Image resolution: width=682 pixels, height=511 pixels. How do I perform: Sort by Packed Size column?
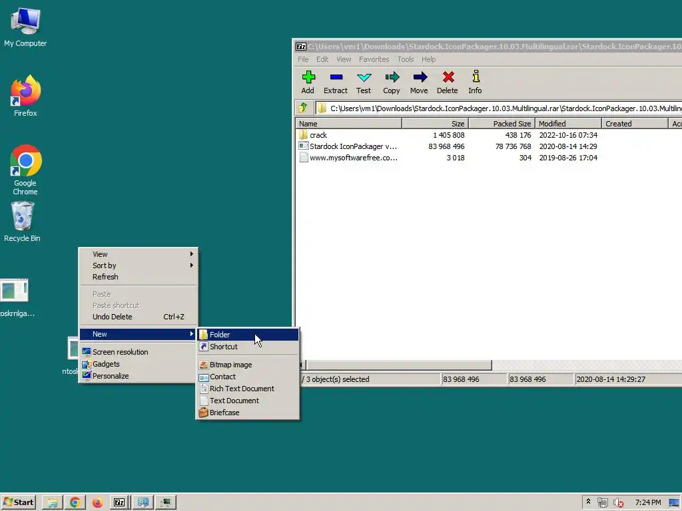pos(502,124)
